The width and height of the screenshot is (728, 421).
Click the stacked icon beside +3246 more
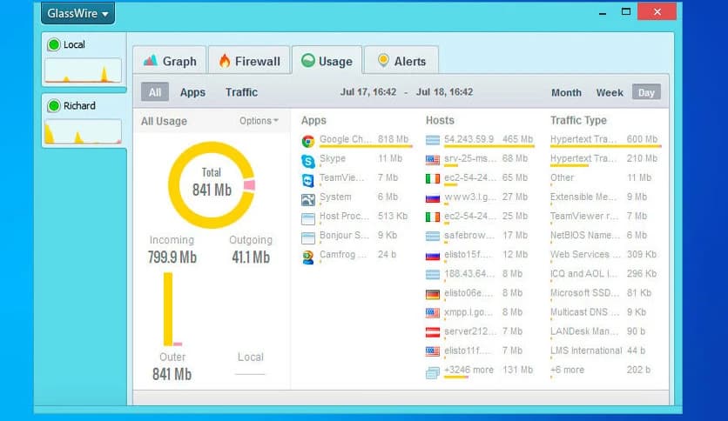(x=432, y=372)
